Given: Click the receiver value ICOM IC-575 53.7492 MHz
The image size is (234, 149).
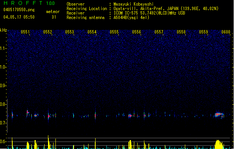Looking at the screenshot, I should (150, 13).
